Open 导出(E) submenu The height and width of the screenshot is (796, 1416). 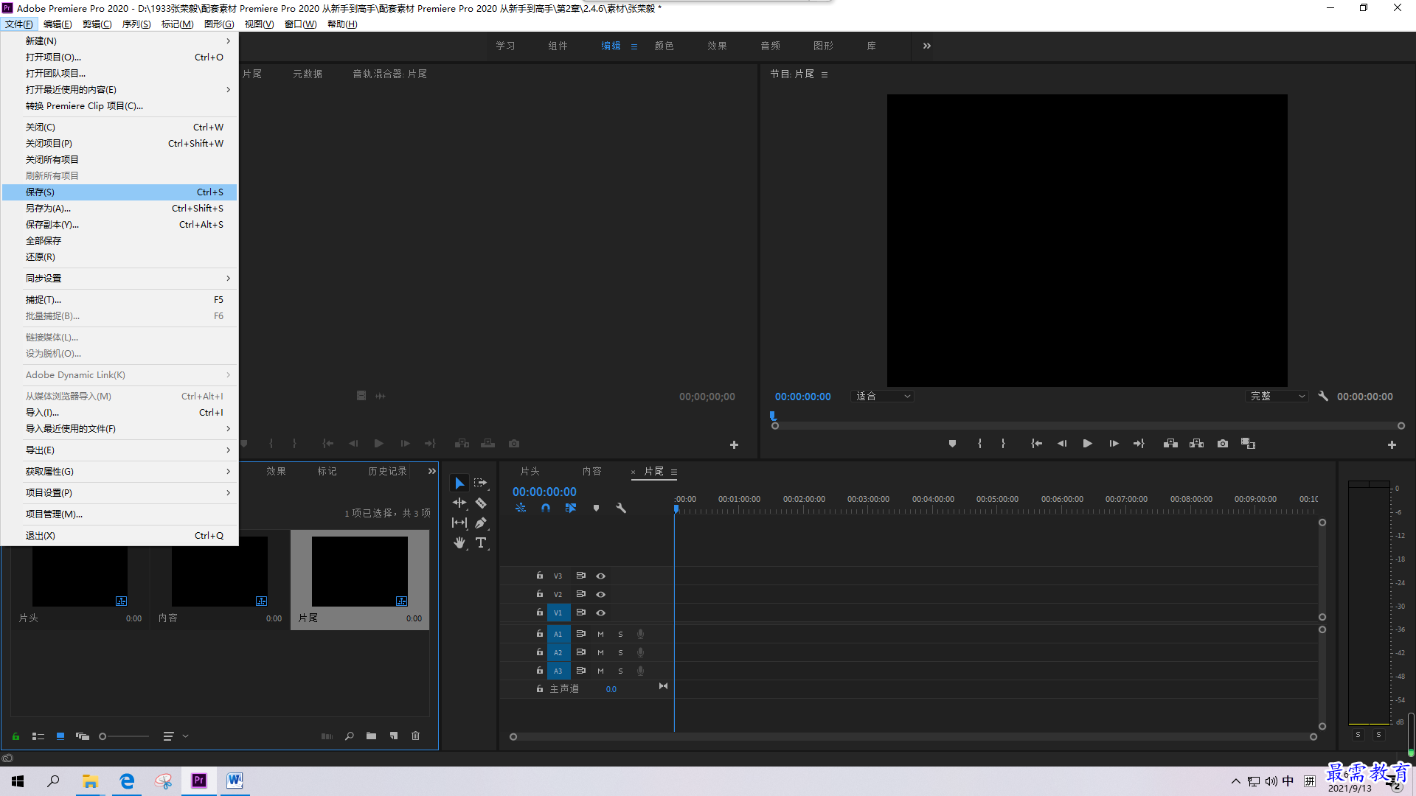(x=119, y=450)
